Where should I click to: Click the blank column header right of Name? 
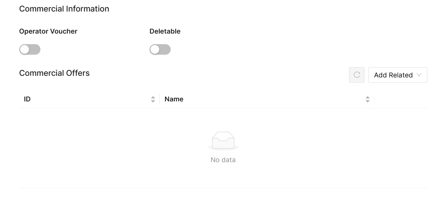pos(401,99)
